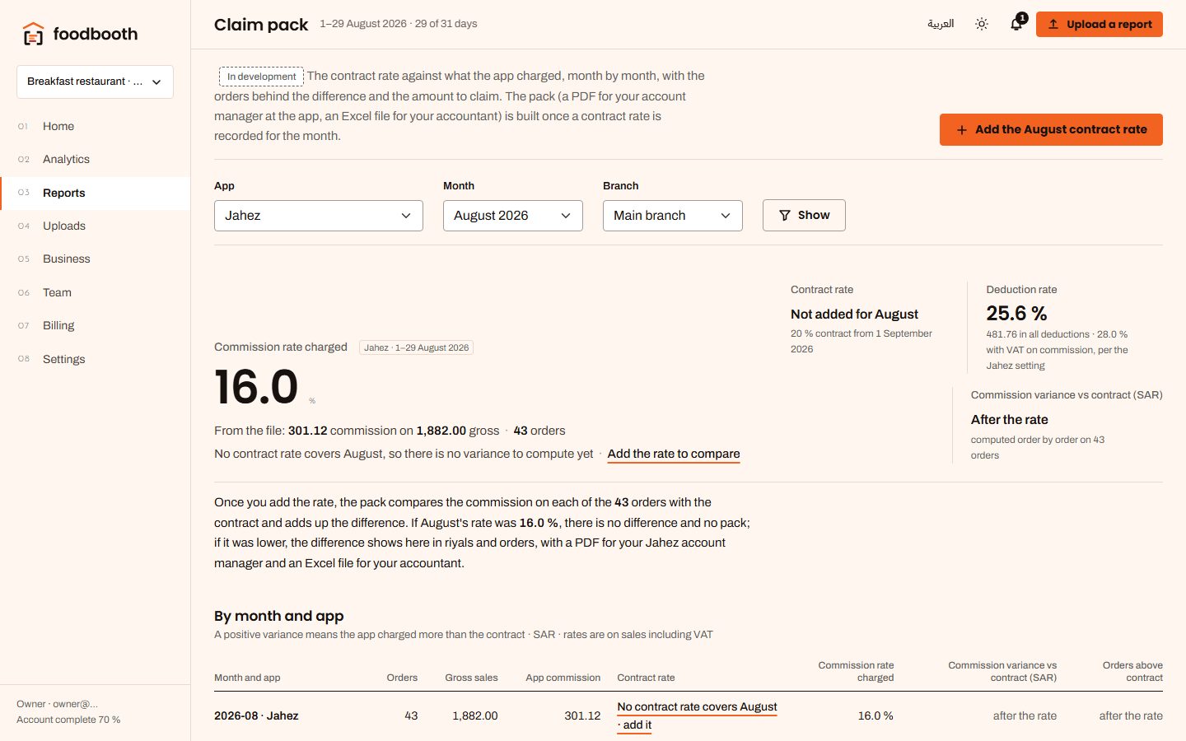The width and height of the screenshot is (1186, 741).
Task: Click Add the August contract rate
Action: click(1051, 129)
